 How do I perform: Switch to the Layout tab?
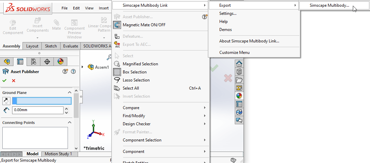pyautogui.click(x=32, y=46)
